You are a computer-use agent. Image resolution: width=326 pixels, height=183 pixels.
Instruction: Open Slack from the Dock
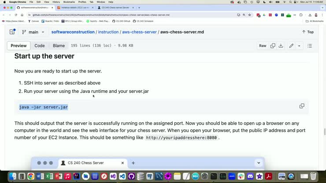[241, 176]
